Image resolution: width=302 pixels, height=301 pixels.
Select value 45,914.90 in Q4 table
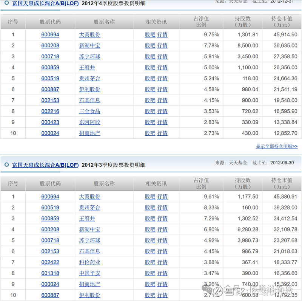pyautogui.click(x=285, y=35)
